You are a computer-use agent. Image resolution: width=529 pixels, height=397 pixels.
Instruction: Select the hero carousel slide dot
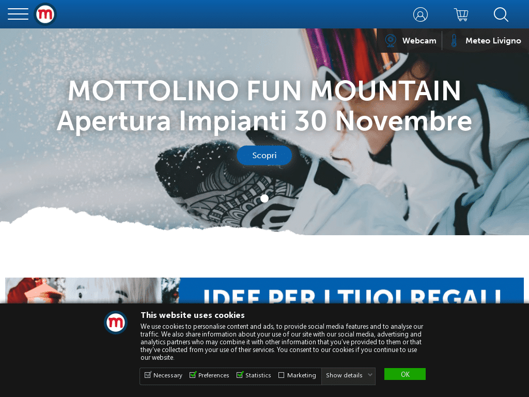click(x=264, y=198)
